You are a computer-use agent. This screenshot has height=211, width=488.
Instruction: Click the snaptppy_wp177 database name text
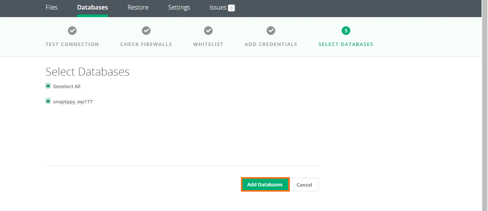pyautogui.click(x=73, y=102)
